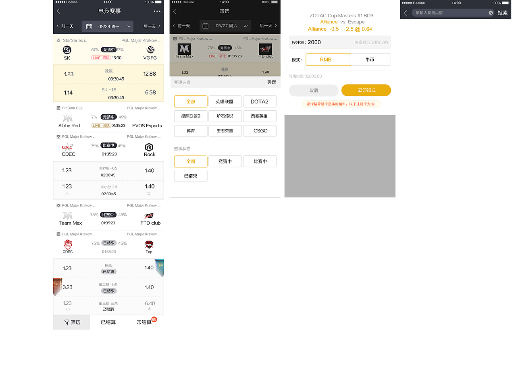
Task: Cancel the bet with 取消
Action: 314,90
